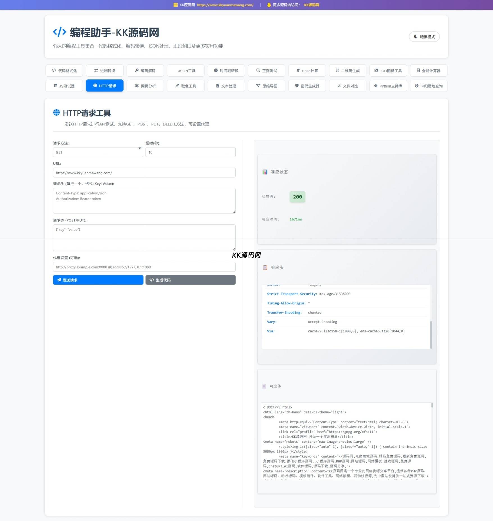Click the shield icon on 密码生成器

pyautogui.click(x=297, y=86)
